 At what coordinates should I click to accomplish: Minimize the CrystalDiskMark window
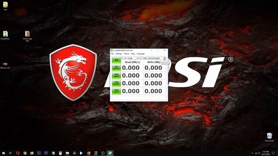pos(152,50)
